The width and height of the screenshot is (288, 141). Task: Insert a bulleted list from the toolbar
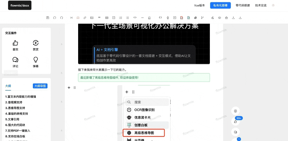(127, 18)
